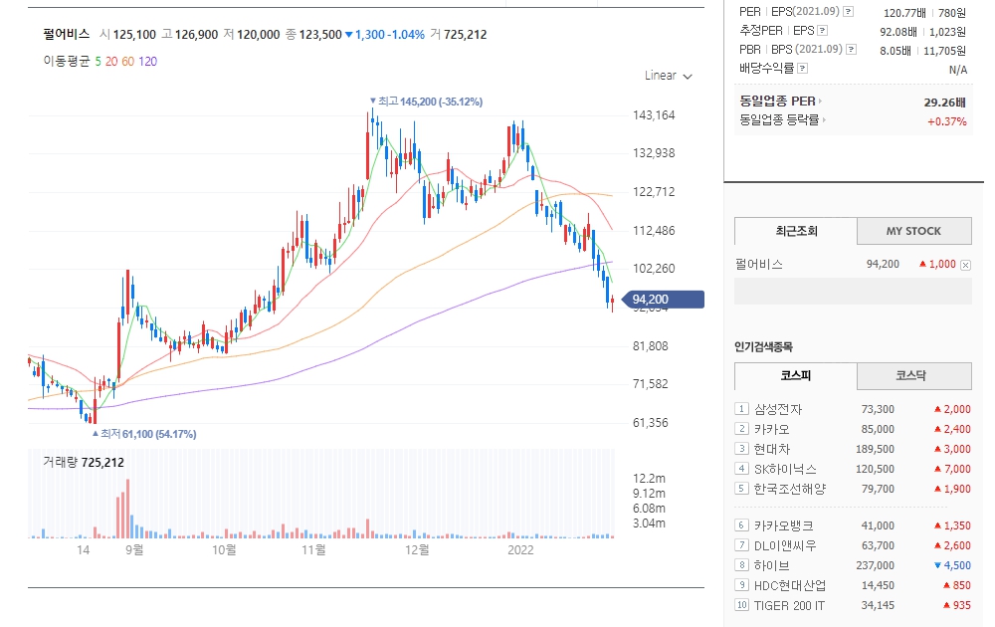Toggle the 5-day moving average line
The height and width of the screenshot is (627, 995).
(x=98, y=61)
